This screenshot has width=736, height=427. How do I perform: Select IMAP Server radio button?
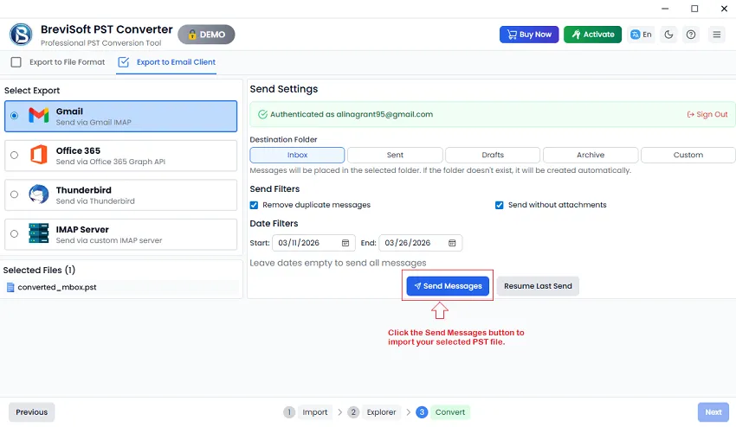[x=15, y=233]
